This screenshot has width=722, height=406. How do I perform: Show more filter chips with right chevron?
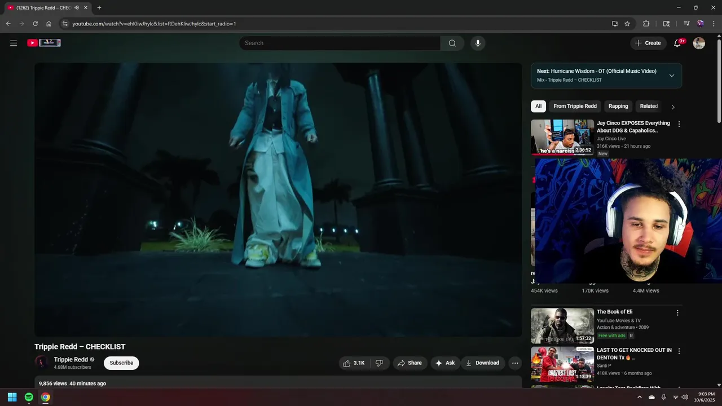pos(672,107)
